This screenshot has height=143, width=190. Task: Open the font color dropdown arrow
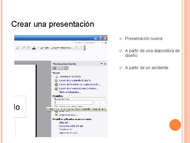click(x=37, y=48)
